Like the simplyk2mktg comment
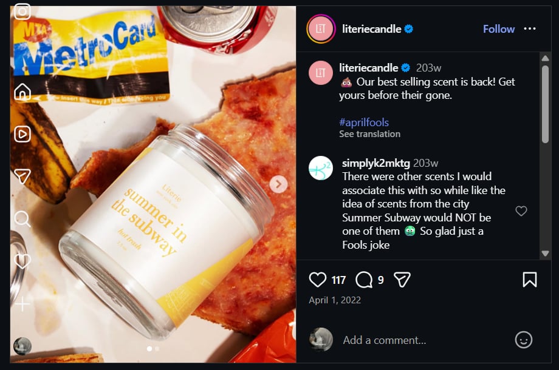 pyautogui.click(x=521, y=211)
